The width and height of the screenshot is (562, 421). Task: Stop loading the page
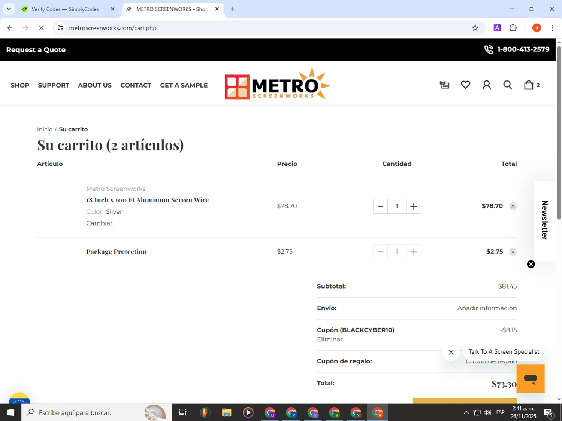point(41,28)
